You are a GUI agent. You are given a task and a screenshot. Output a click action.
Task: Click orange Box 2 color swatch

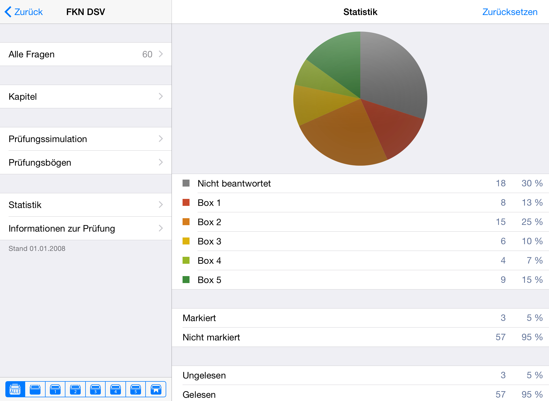[186, 222]
